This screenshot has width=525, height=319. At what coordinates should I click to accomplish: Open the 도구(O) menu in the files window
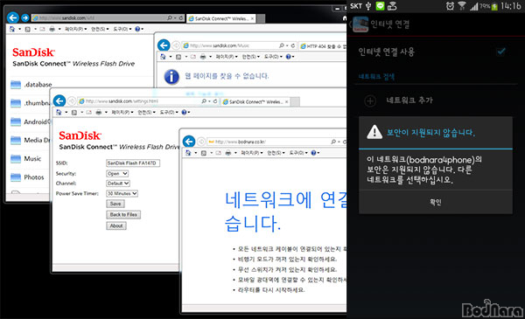point(122,29)
